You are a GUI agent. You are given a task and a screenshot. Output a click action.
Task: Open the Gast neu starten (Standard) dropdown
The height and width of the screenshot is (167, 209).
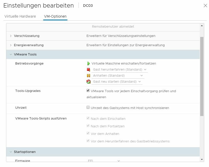coord(117,82)
